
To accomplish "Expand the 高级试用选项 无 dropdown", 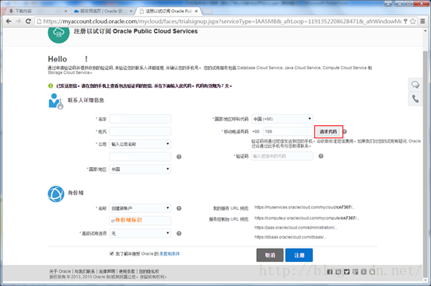I will tap(140, 233).
